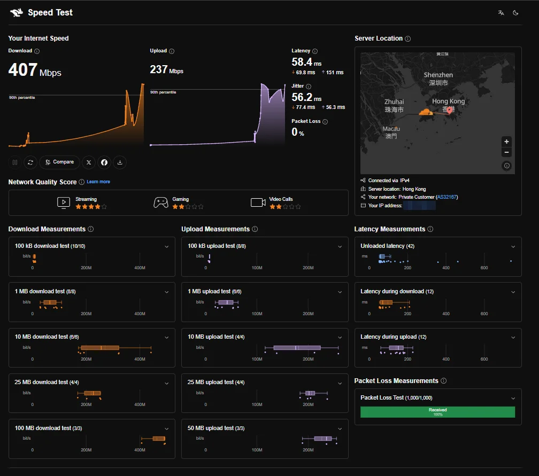Click the Packet Loss info icon
539x476 pixels.
[x=325, y=122]
